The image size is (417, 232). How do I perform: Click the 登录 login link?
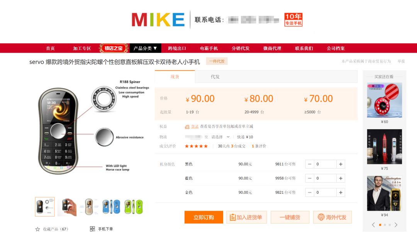coord(195,126)
